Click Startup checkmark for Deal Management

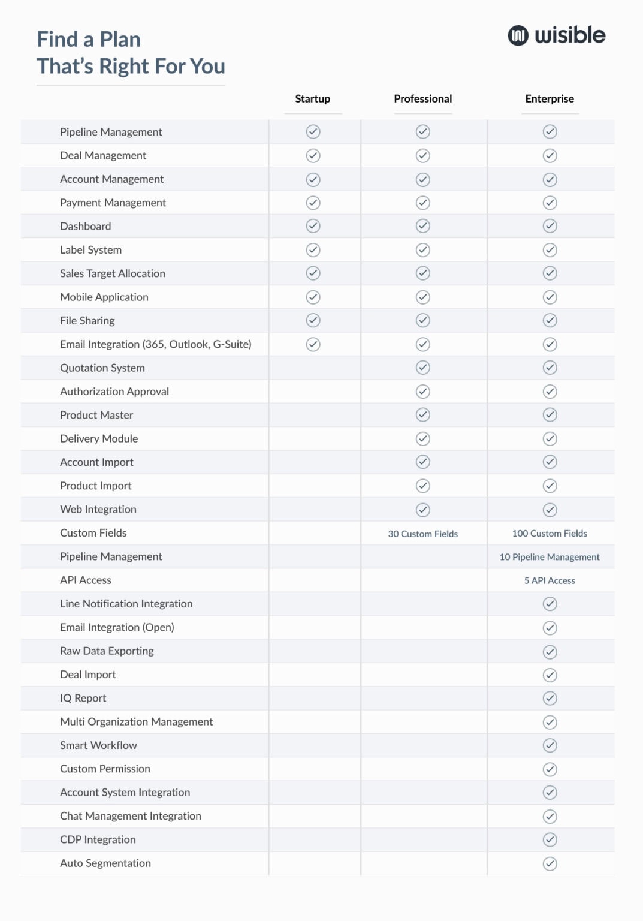pyautogui.click(x=313, y=156)
